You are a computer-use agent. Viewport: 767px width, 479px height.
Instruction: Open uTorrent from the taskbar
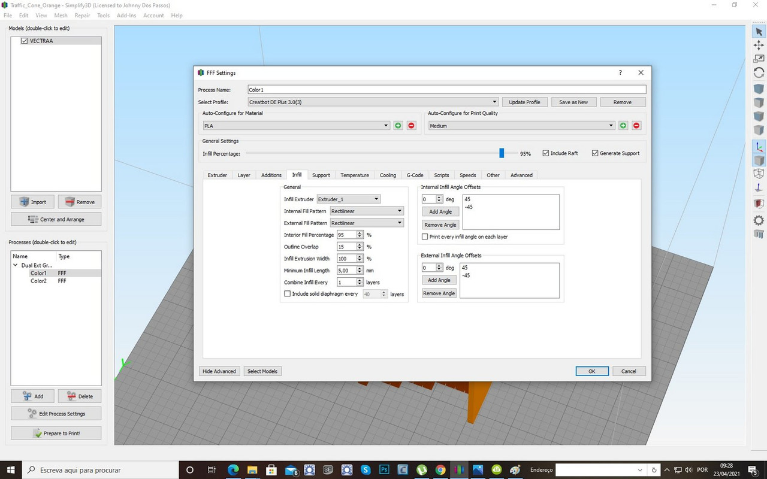pos(422,470)
